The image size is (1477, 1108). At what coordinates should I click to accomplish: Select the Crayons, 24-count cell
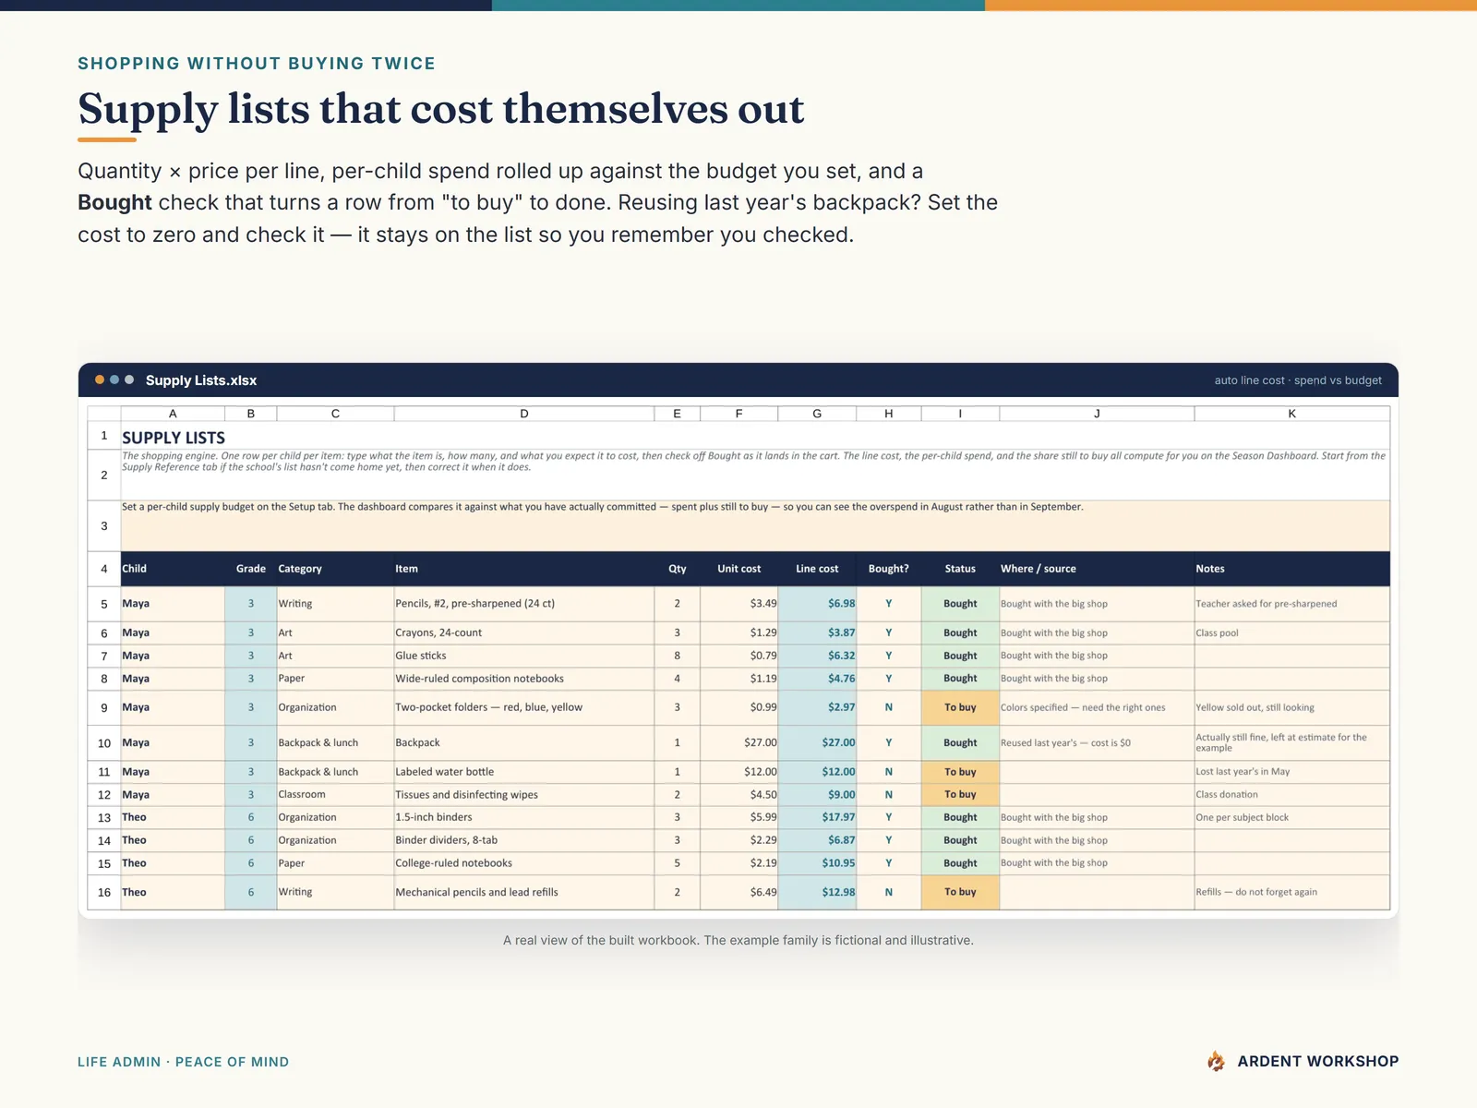524,632
